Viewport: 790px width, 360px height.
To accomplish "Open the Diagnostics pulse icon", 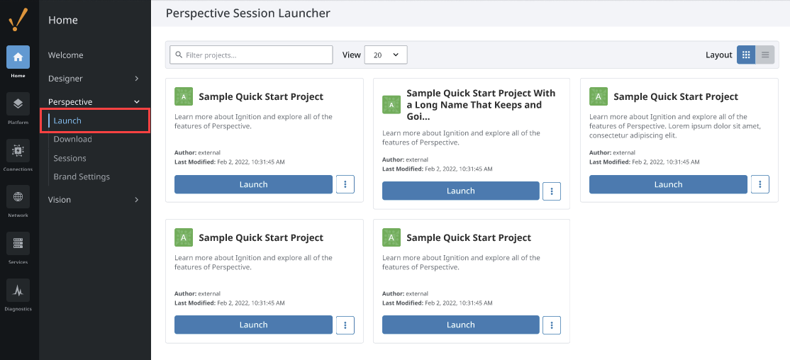I will coord(18,290).
